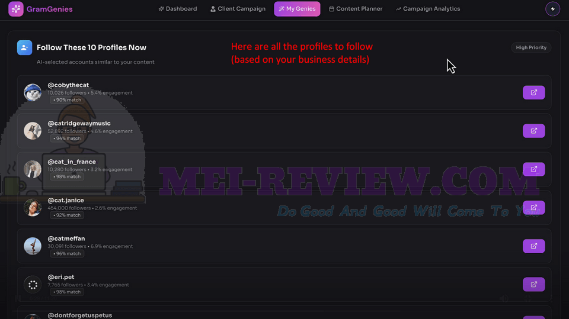Open @cat_in_france profile external link

(534, 169)
